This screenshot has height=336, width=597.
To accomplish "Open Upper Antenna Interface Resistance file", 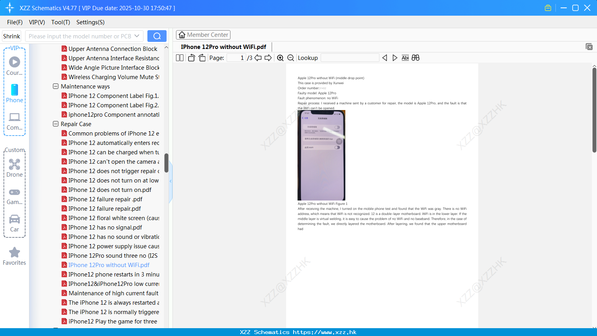I will click(x=111, y=58).
